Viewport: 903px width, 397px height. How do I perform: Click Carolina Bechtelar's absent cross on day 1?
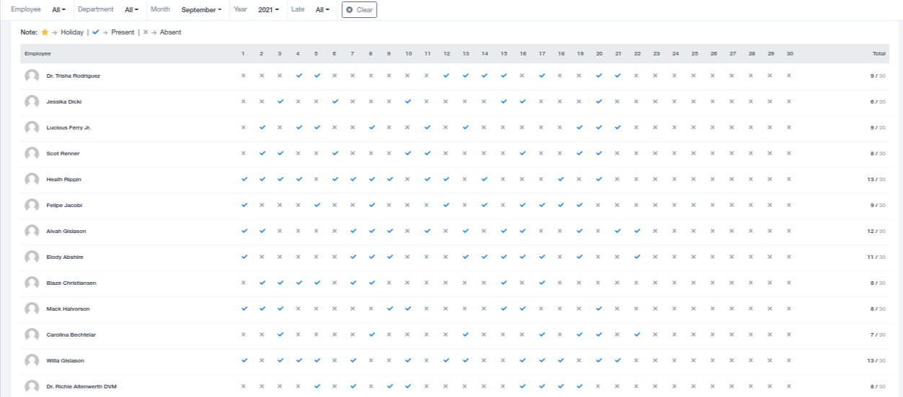click(x=244, y=334)
